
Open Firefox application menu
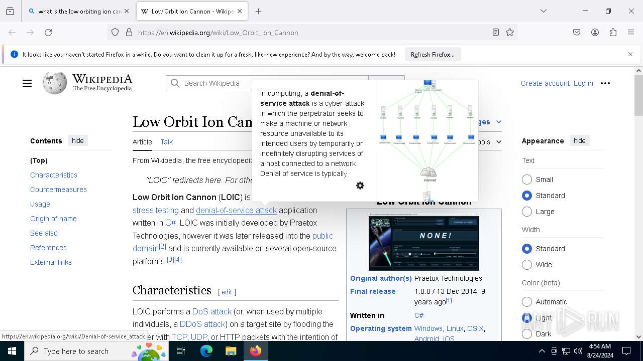pyautogui.click(x=631, y=33)
